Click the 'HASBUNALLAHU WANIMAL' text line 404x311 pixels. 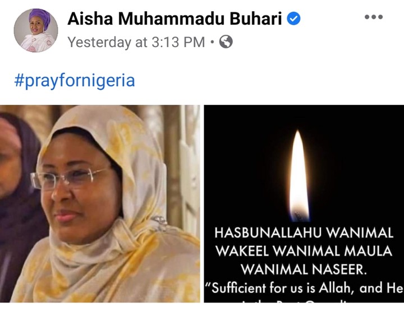pos(304,233)
